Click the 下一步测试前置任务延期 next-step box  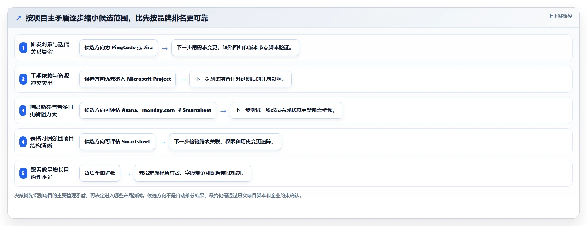(241, 79)
